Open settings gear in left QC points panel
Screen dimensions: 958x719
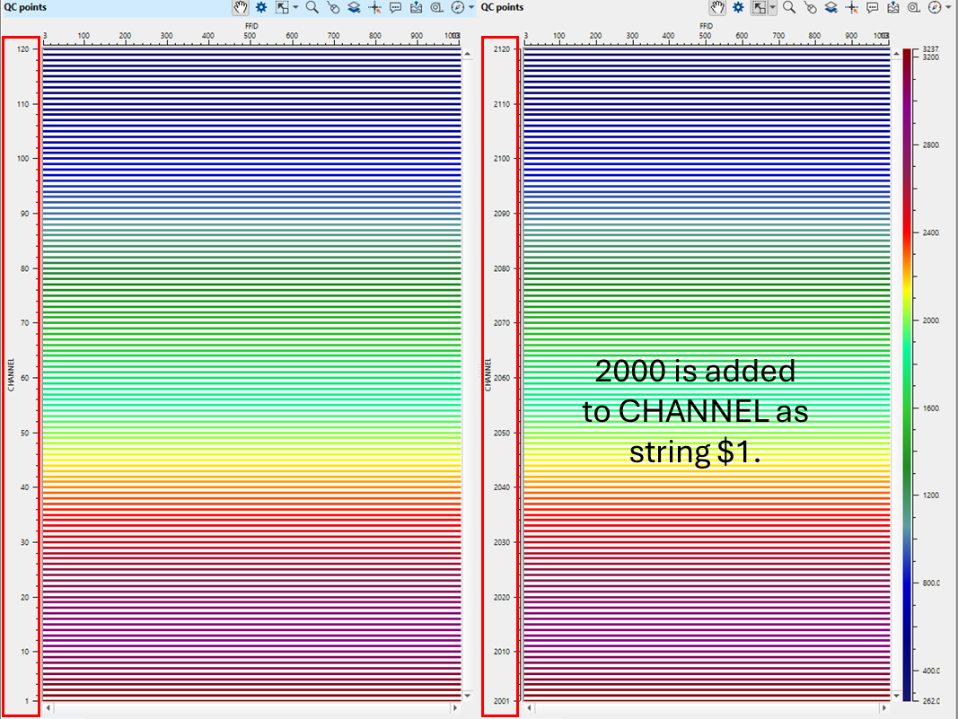point(261,7)
